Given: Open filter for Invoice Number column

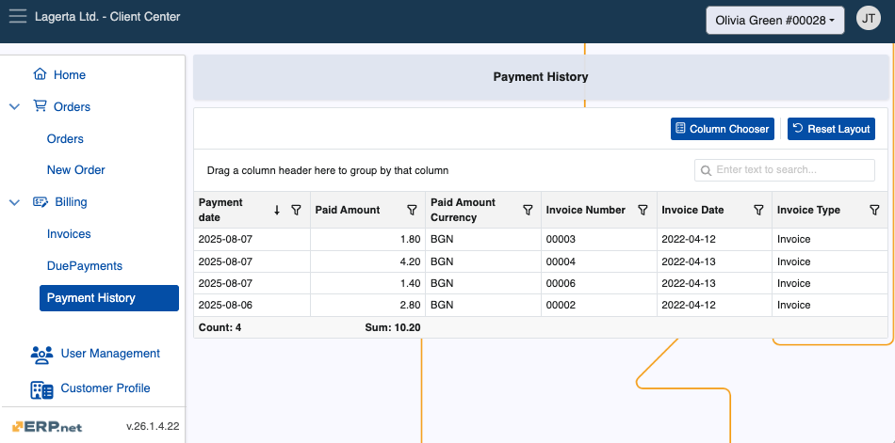Looking at the screenshot, I should click(x=643, y=210).
